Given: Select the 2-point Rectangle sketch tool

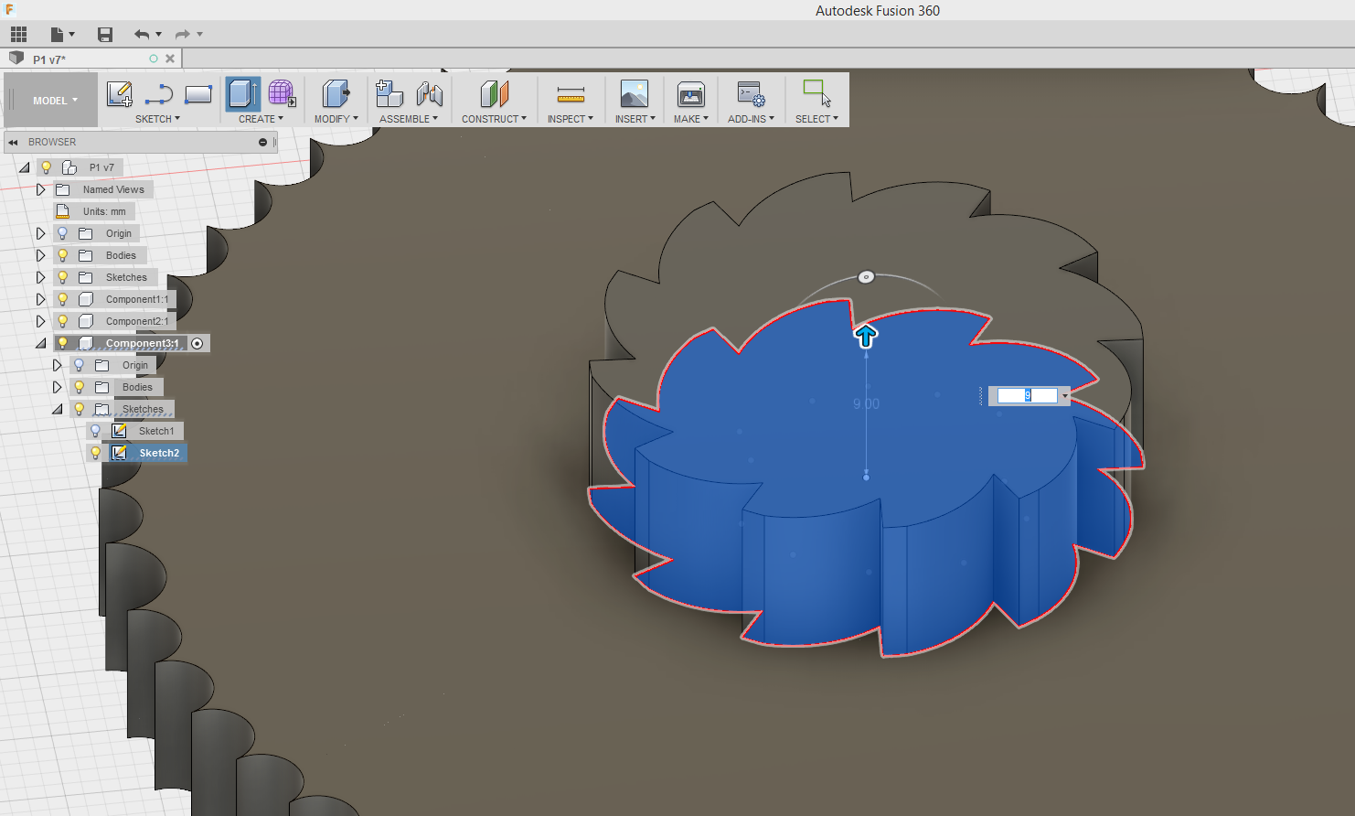Looking at the screenshot, I should pyautogui.click(x=198, y=94).
